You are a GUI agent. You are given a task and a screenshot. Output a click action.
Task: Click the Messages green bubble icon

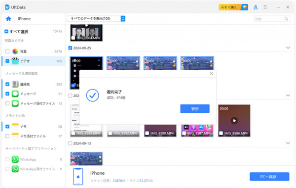coord(15,94)
